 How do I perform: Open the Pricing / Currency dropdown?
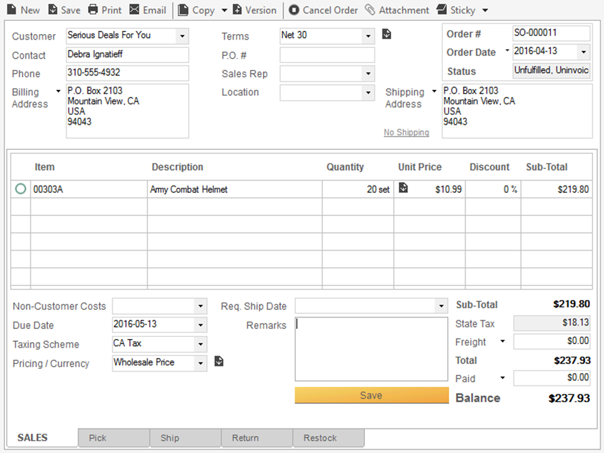click(200, 363)
